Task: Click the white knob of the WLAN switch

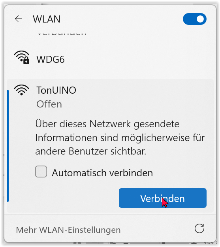Action: coord(200,19)
